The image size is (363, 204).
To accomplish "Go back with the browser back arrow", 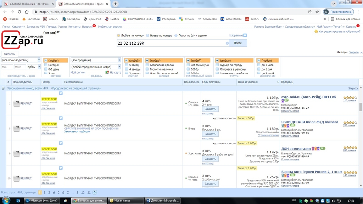I will click(x=5, y=12).
